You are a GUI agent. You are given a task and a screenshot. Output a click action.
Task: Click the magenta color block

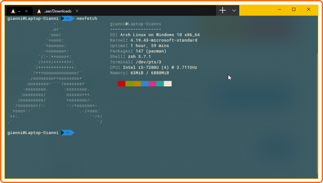click(x=152, y=84)
